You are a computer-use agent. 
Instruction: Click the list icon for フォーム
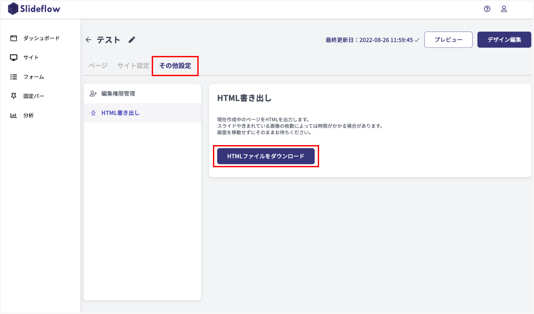coord(14,77)
